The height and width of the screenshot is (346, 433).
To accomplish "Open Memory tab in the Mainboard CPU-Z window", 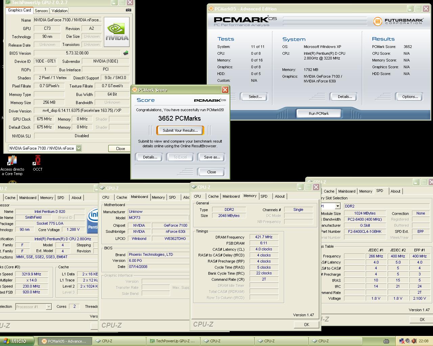I will pyautogui.click(x=158, y=197).
